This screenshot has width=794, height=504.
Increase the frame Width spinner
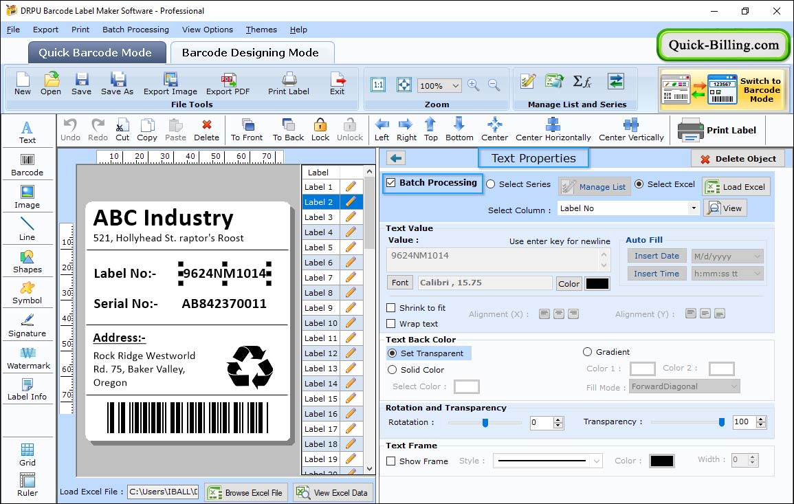point(753,457)
